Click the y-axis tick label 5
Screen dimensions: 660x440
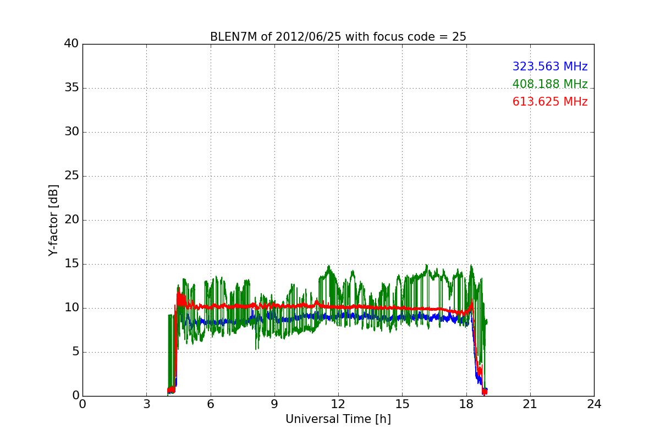tap(75, 352)
